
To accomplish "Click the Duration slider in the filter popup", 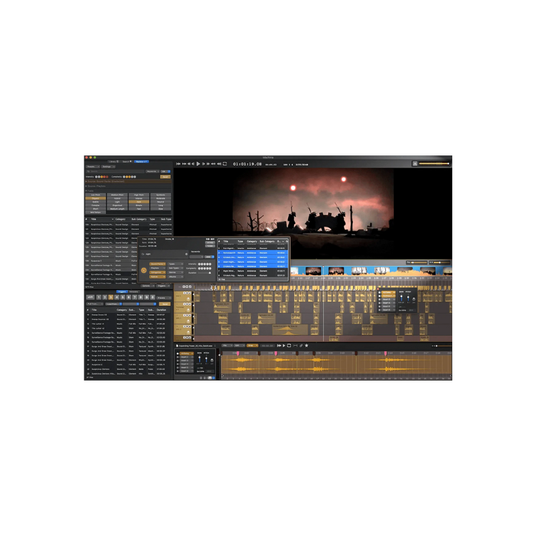I will (x=205, y=273).
